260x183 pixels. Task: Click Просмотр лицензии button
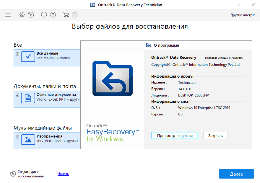[175, 136]
